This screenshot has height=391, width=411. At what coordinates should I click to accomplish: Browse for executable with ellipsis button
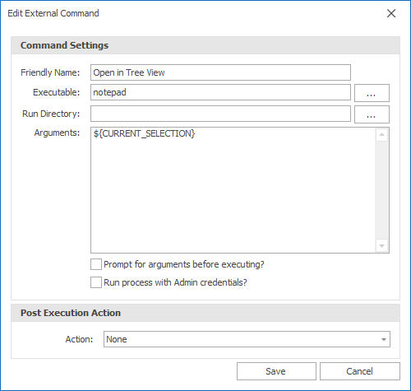372,93
